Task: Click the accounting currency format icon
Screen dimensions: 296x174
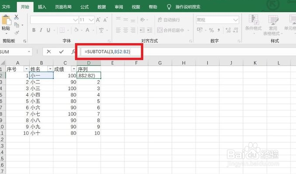Action: (200, 30)
